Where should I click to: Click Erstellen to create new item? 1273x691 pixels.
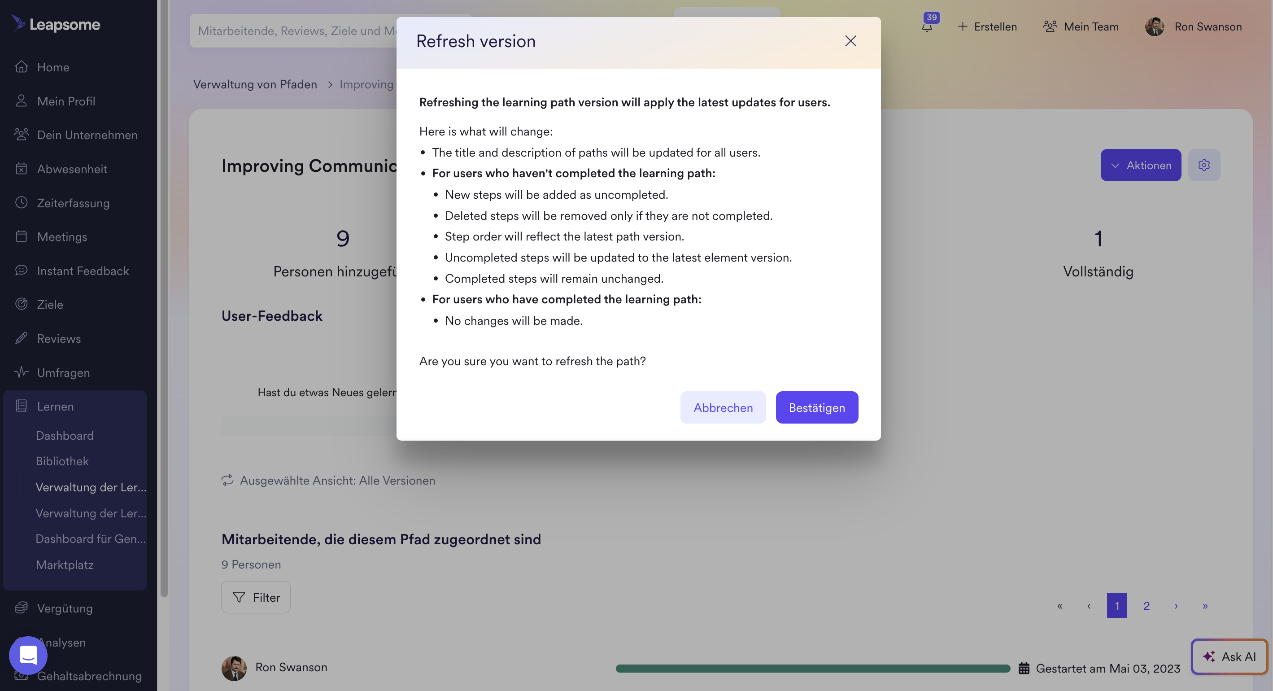coord(987,26)
